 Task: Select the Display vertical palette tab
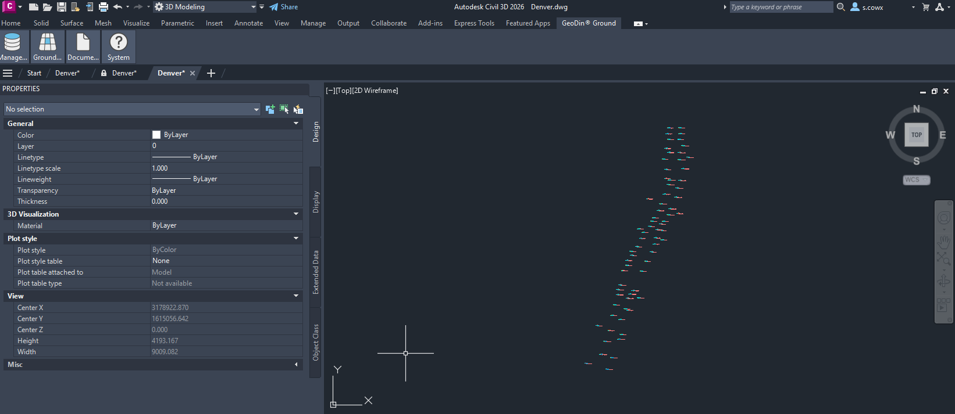(316, 202)
